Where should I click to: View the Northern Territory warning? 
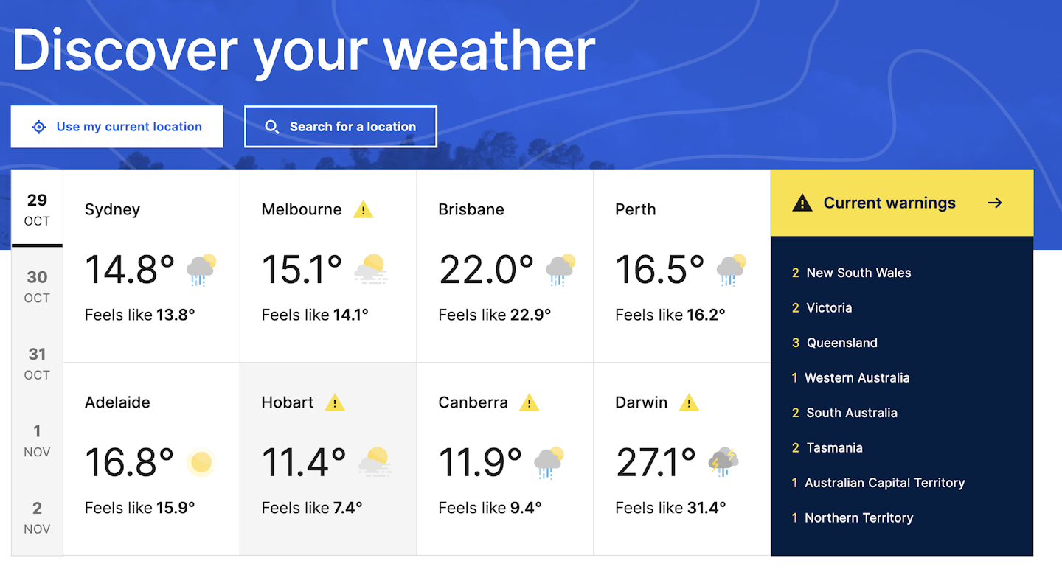tap(858, 517)
